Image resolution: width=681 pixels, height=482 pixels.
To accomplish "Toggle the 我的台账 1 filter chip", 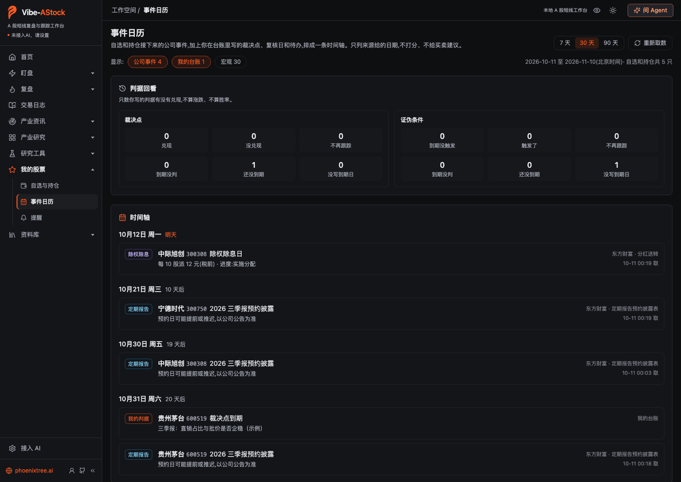I will [191, 62].
